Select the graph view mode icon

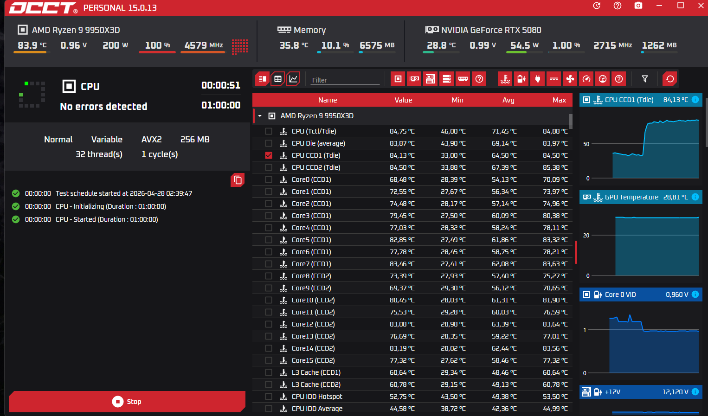pyautogui.click(x=293, y=79)
